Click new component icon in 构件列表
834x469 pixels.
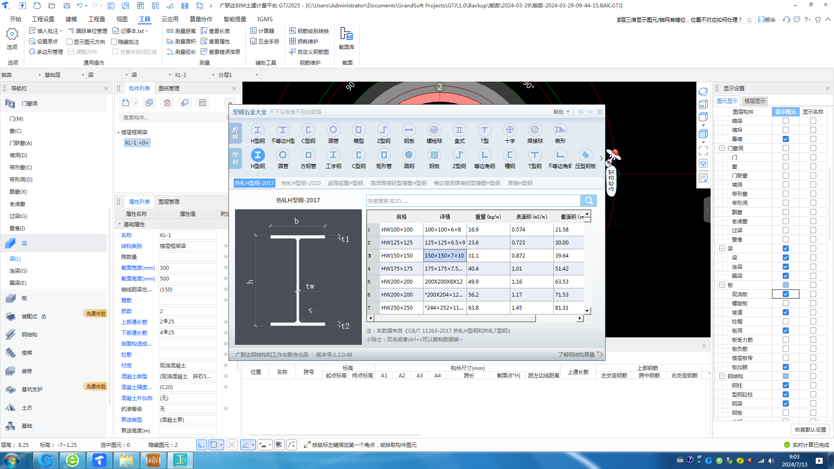126,103
